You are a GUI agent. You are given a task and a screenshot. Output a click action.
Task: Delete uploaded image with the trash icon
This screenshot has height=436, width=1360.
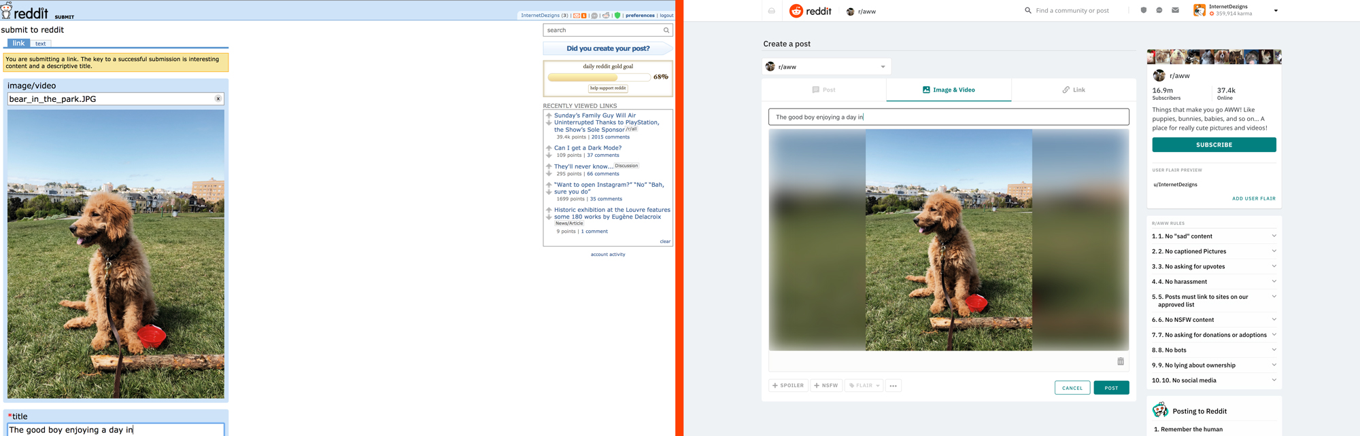pyautogui.click(x=1121, y=361)
